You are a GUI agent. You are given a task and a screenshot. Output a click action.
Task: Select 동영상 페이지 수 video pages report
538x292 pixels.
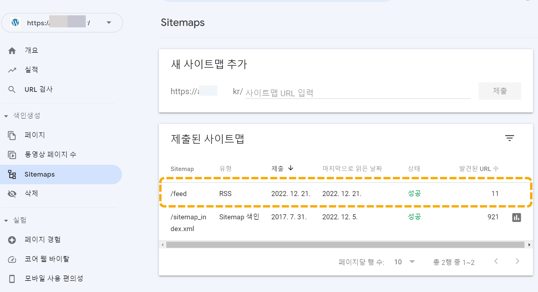click(x=50, y=154)
